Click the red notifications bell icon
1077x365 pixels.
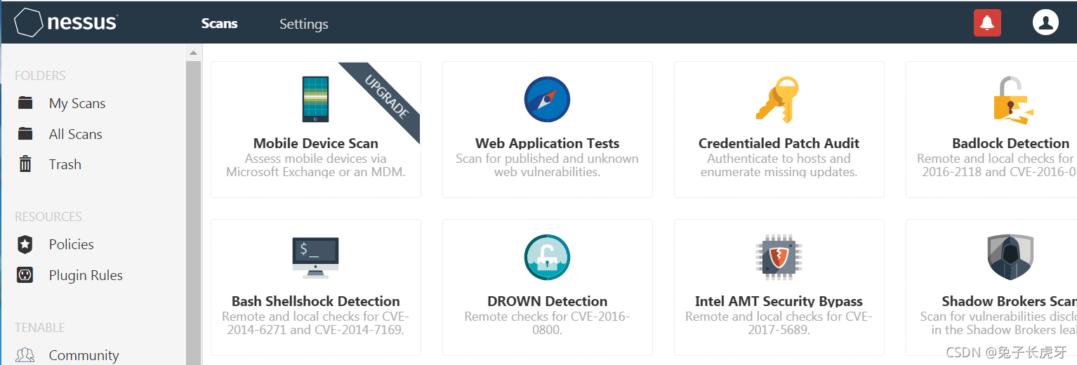coord(987,22)
